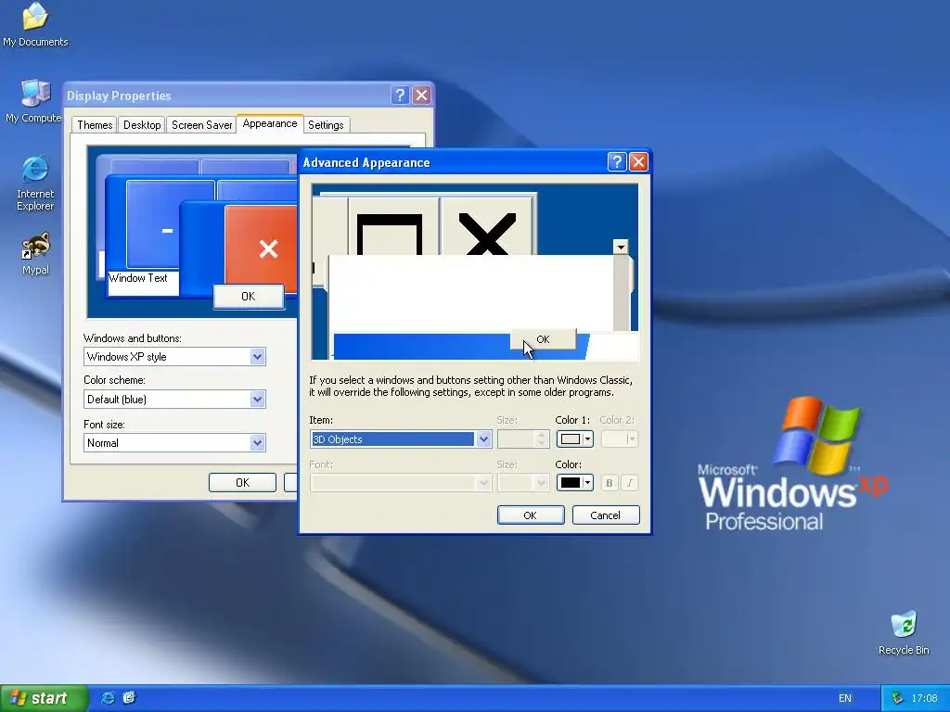The height and width of the screenshot is (712, 950).
Task: Click the Advanced Appearance help question-mark button
Action: [616, 161]
